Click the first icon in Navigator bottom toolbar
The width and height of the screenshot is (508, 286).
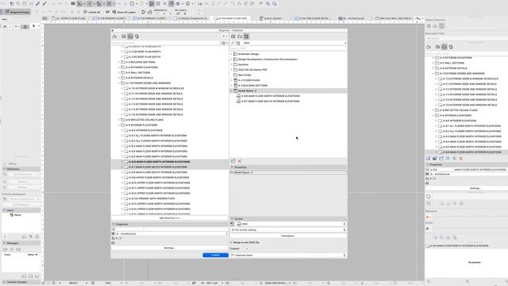click(x=428, y=158)
